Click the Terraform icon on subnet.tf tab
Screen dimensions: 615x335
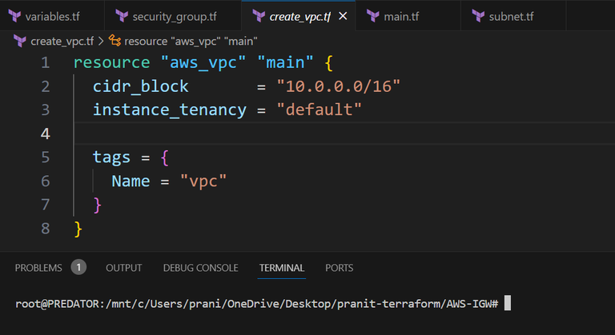(x=478, y=16)
